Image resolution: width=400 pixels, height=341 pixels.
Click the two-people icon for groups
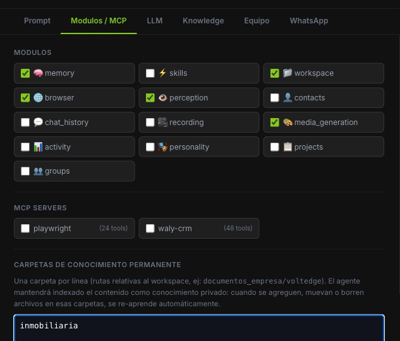pos(38,171)
